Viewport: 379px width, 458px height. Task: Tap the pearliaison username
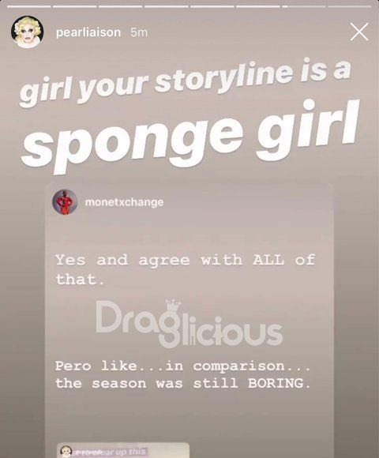click(88, 32)
